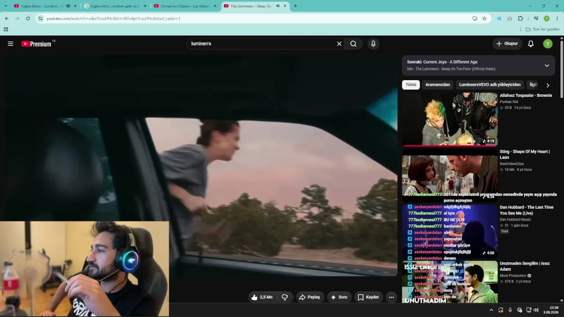
Task: Open the apps grid in bookmarks bar
Action: 6,29
